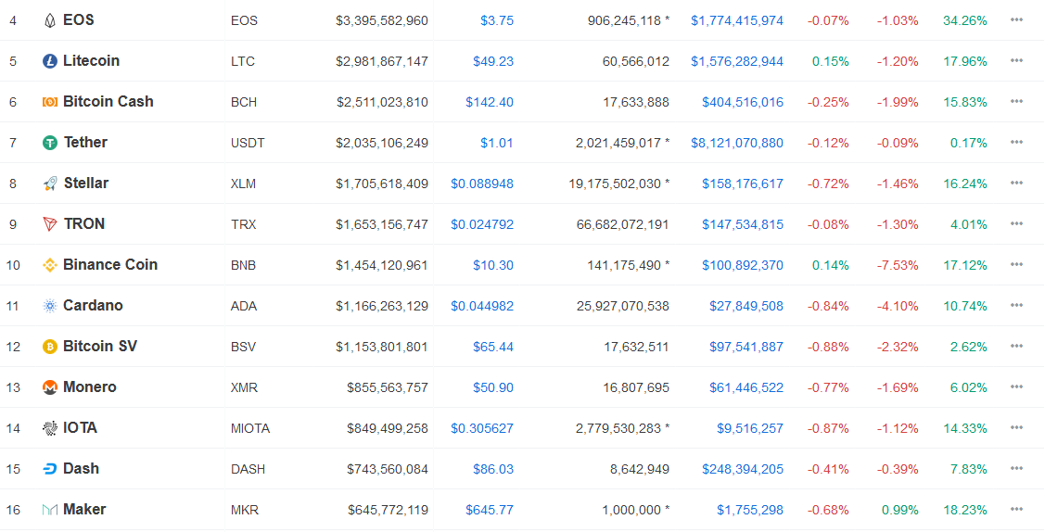Screen dimensions: 1045x532
Task: Click the Bitcoin SV logo icon
Action: [x=50, y=347]
